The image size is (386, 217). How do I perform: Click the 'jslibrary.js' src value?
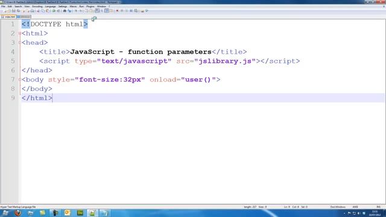[225, 61]
